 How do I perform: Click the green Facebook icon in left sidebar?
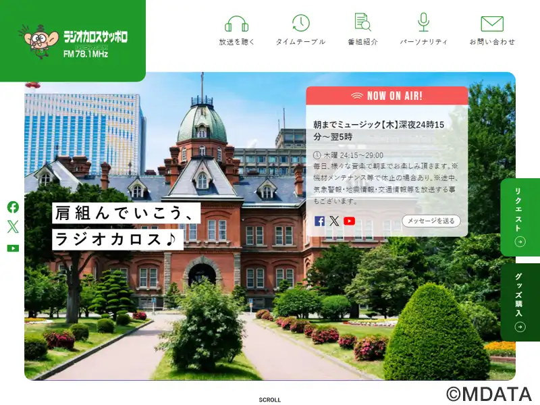tap(13, 207)
